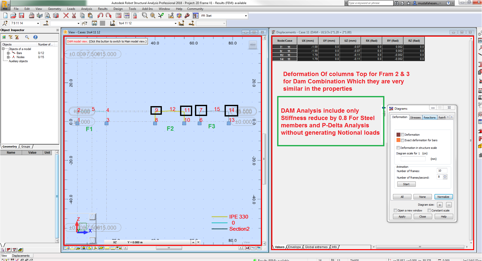Check Open a new window option
Screen dimensions: 482x261
click(x=396, y=210)
